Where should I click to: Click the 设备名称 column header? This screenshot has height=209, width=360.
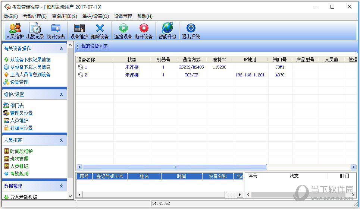coord(86,60)
